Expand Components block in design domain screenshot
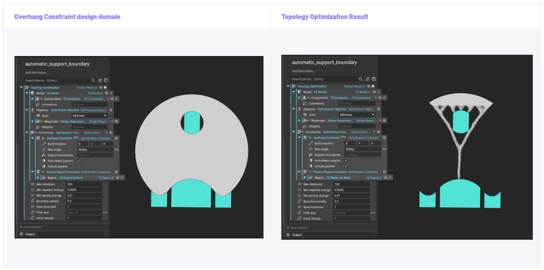 pyautogui.click(x=32, y=99)
